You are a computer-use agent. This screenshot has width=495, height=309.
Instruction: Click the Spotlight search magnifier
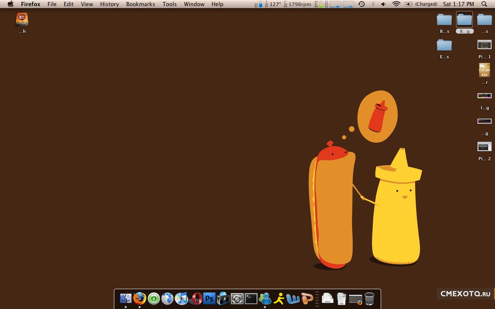pos(484,4)
